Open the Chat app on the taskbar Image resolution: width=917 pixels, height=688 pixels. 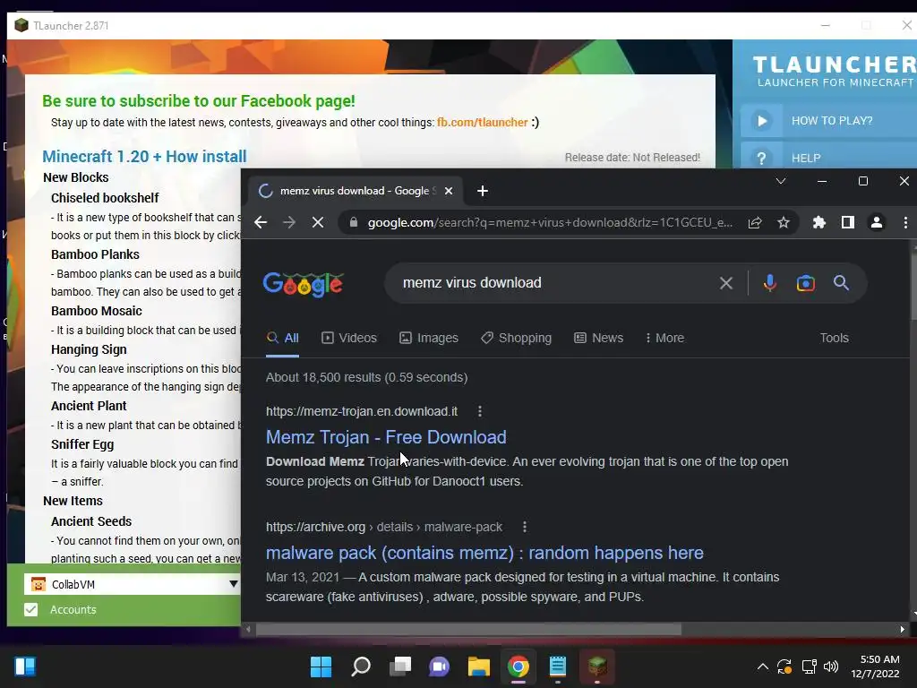coord(439,666)
